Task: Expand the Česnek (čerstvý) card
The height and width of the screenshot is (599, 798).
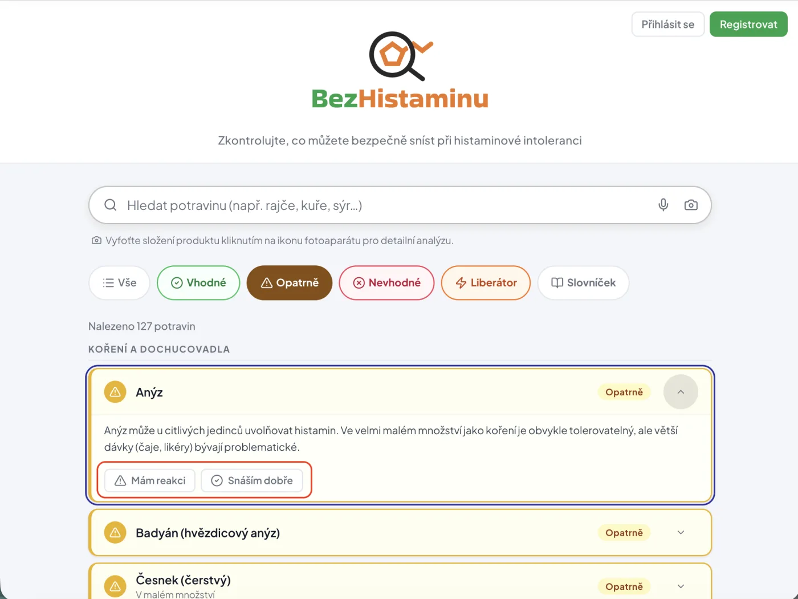Action: pos(681,586)
